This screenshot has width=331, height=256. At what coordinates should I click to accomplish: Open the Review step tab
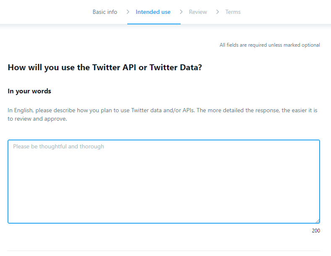click(198, 12)
